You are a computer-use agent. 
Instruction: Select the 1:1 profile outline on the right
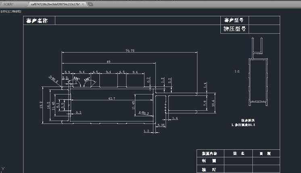pos(258,72)
